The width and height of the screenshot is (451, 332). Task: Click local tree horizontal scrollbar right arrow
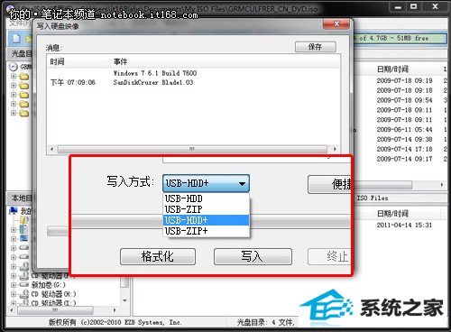click(x=115, y=310)
